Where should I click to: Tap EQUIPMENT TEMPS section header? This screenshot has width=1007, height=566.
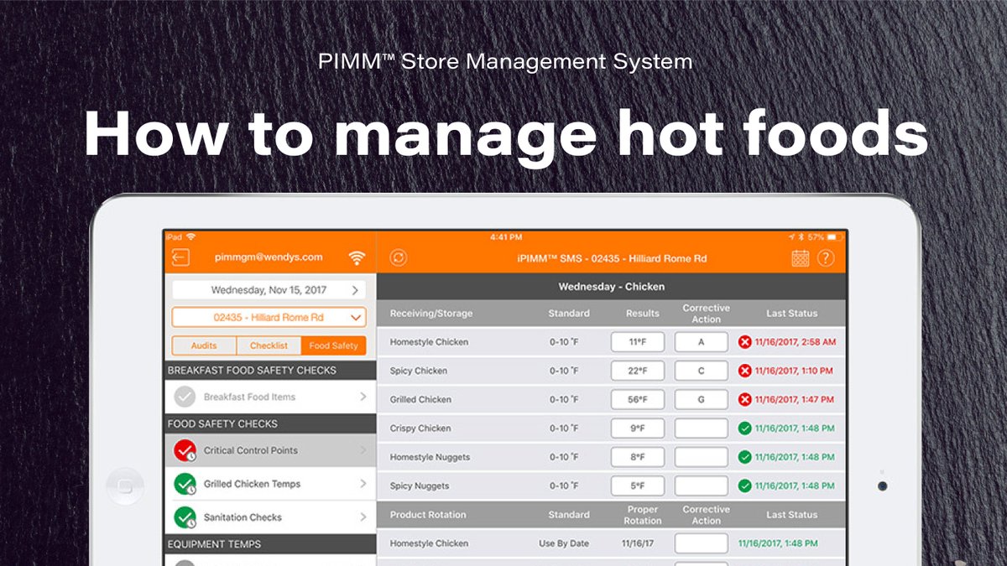click(270, 544)
